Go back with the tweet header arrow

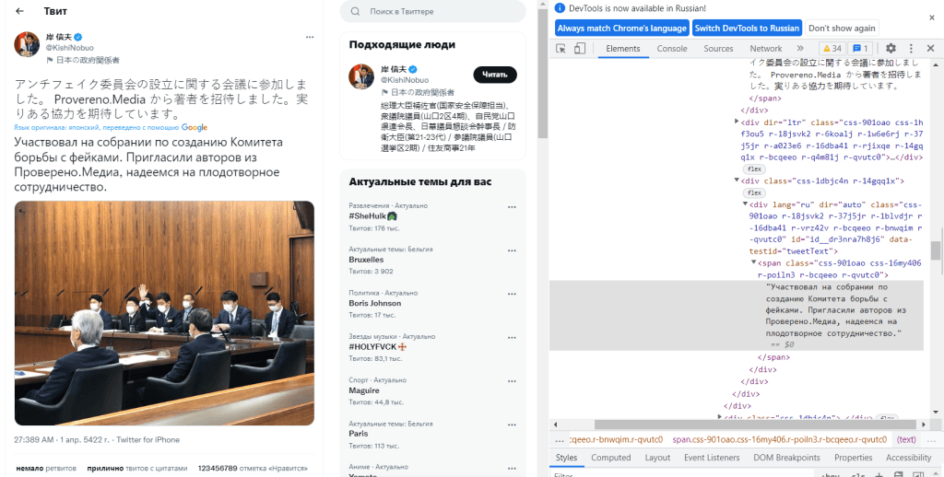tap(20, 11)
